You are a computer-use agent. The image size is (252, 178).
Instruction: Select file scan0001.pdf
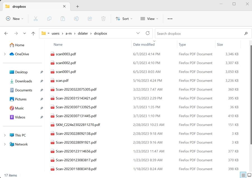(66, 72)
